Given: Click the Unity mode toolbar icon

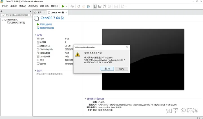Looking at the screenshot, I should click(109, 6).
